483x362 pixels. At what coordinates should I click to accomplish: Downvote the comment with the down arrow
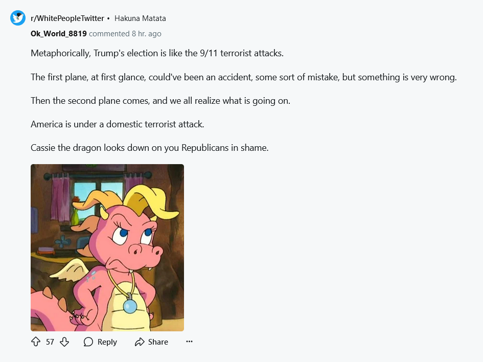64,342
